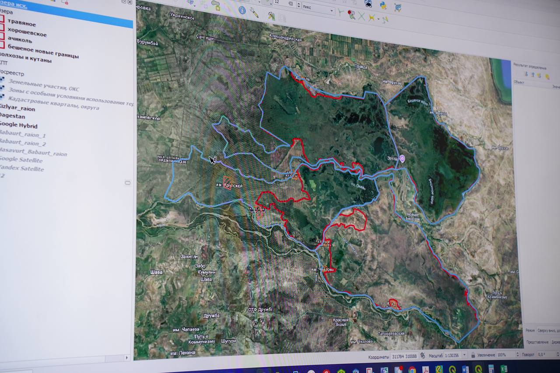Click the binoculars search icon

coord(368,3)
